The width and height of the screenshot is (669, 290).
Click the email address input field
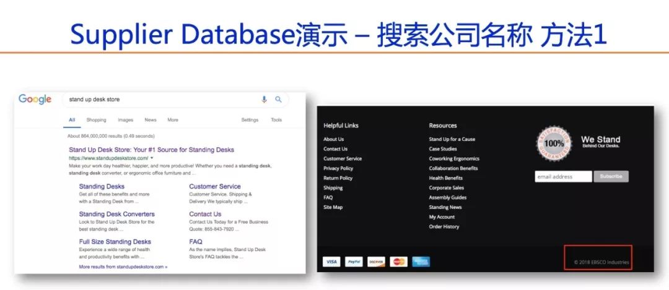click(563, 176)
